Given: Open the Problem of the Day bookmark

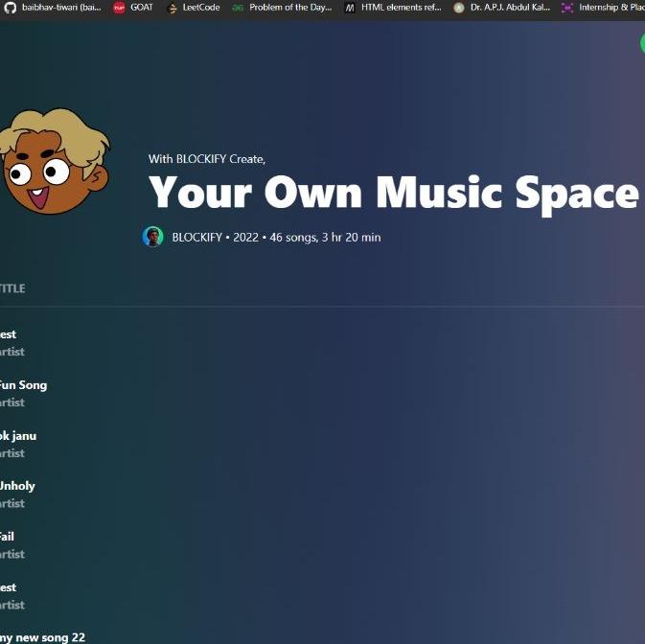Looking at the screenshot, I should click(x=282, y=7).
